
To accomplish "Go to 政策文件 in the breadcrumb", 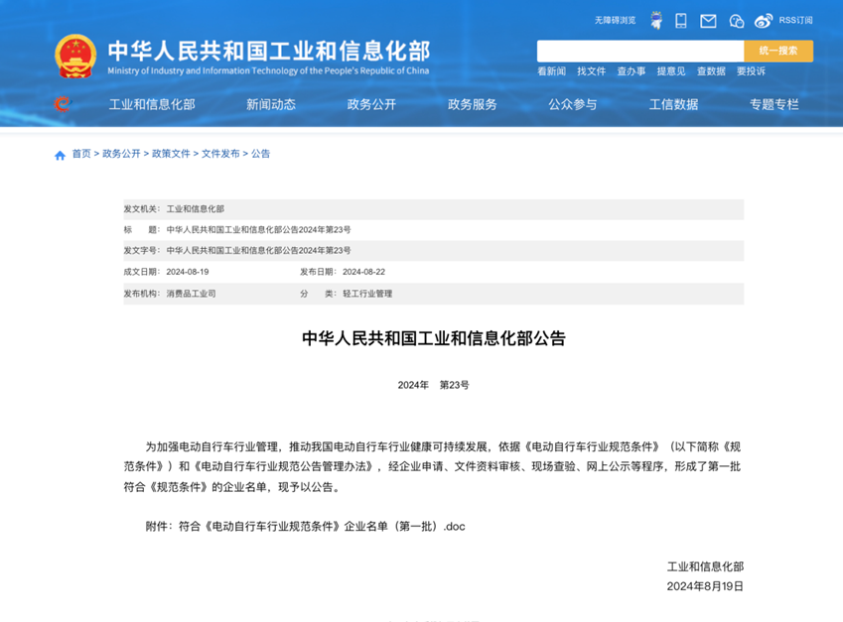I will (x=171, y=154).
